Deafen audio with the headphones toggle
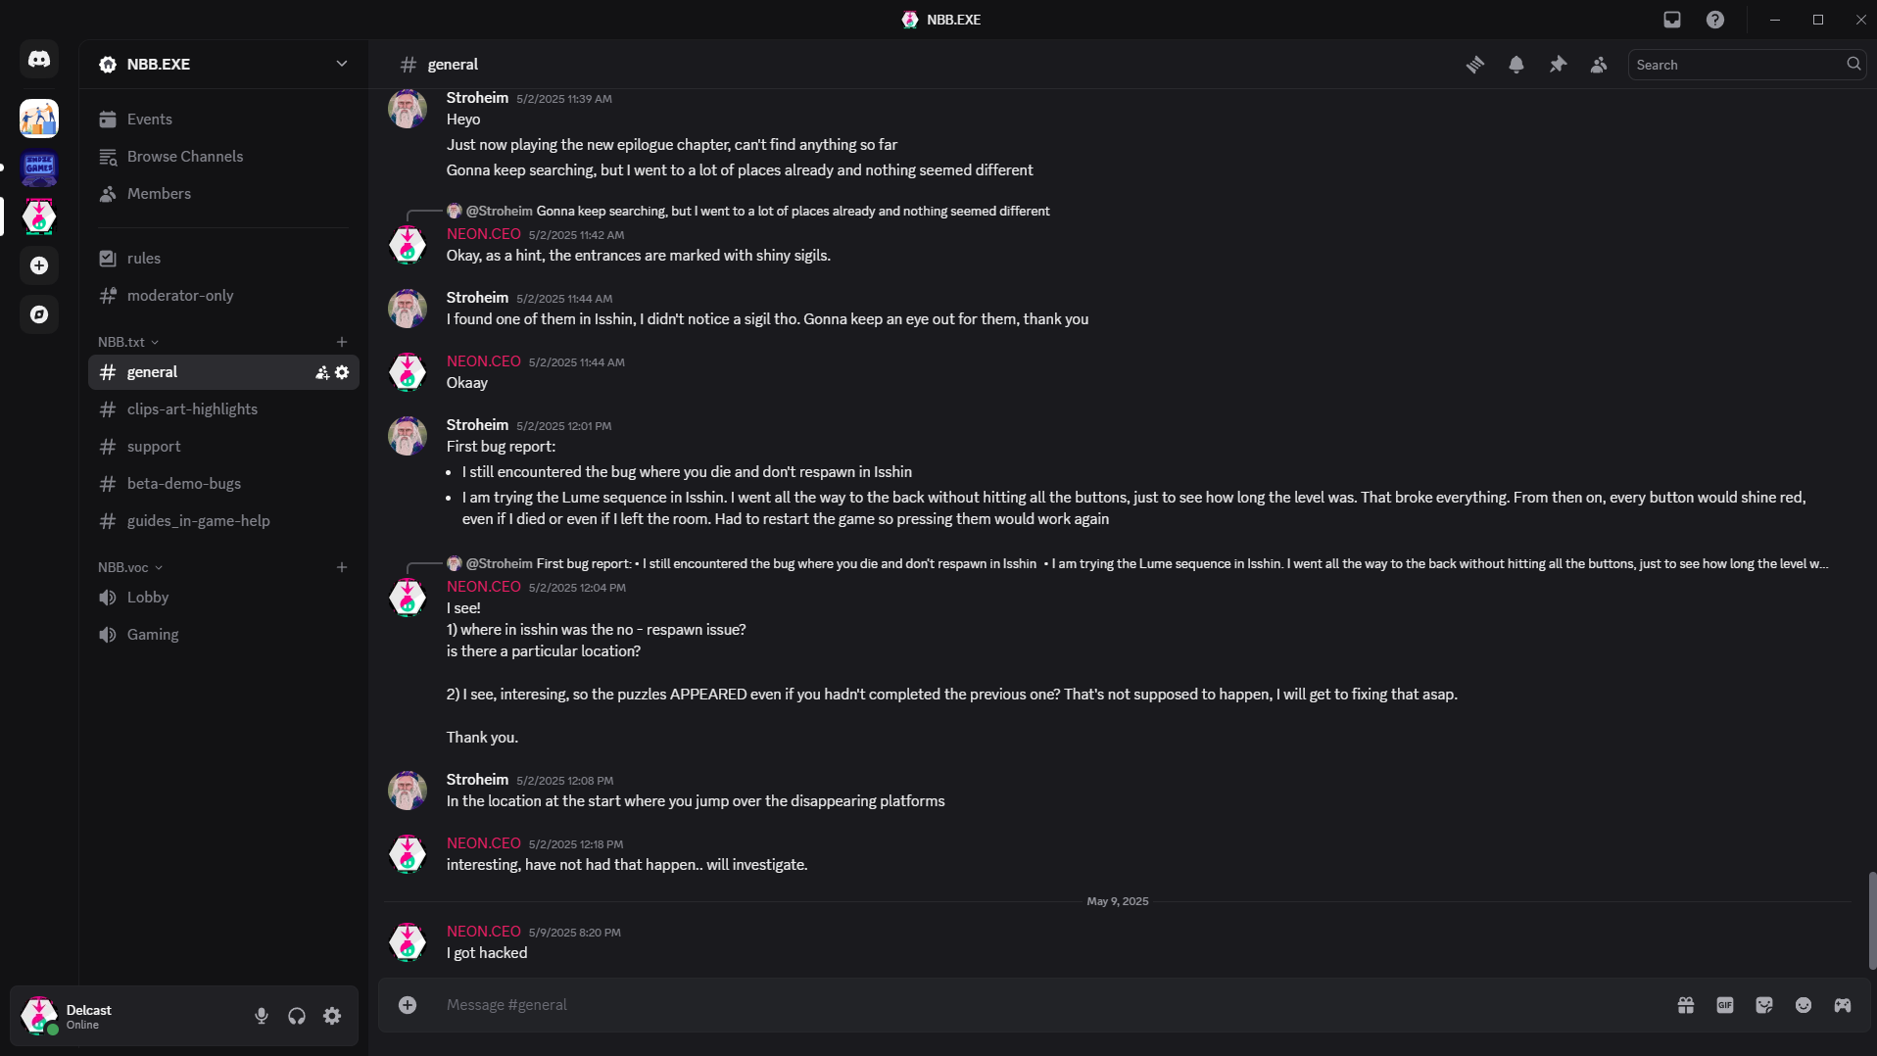The height and width of the screenshot is (1056, 1877). [296, 1016]
